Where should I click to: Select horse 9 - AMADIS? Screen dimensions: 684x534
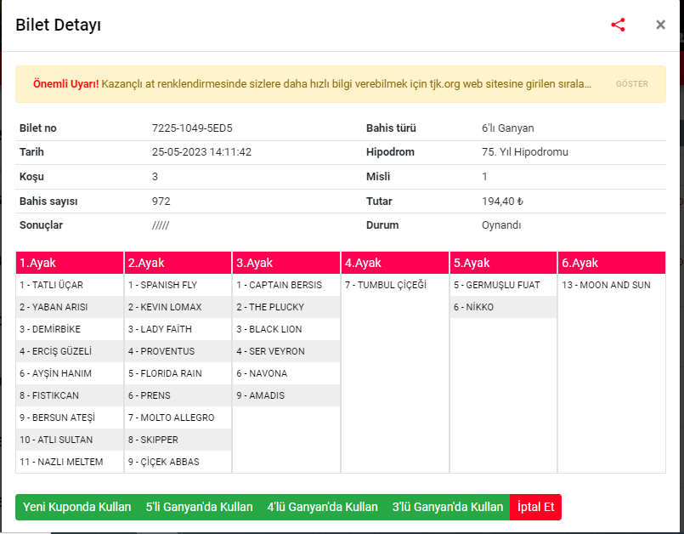pos(286,395)
